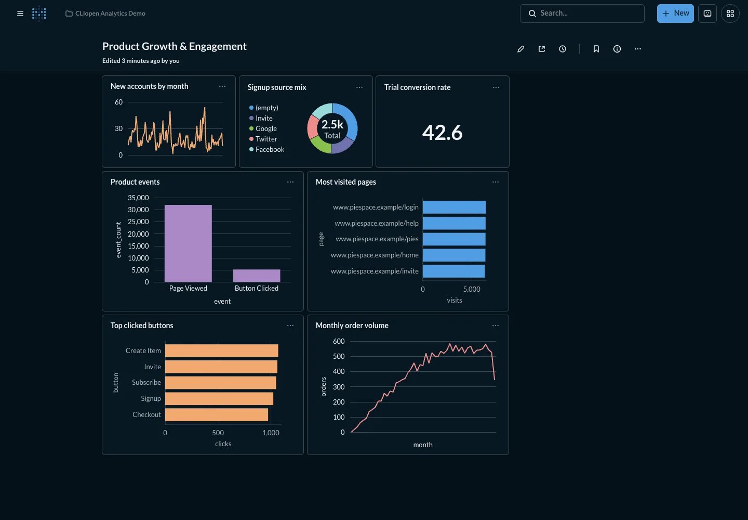Click the www.piespace.example/invite bar

click(453, 271)
